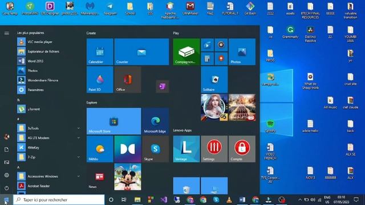Select the DaVinci Resolve desktop icon

(310, 34)
